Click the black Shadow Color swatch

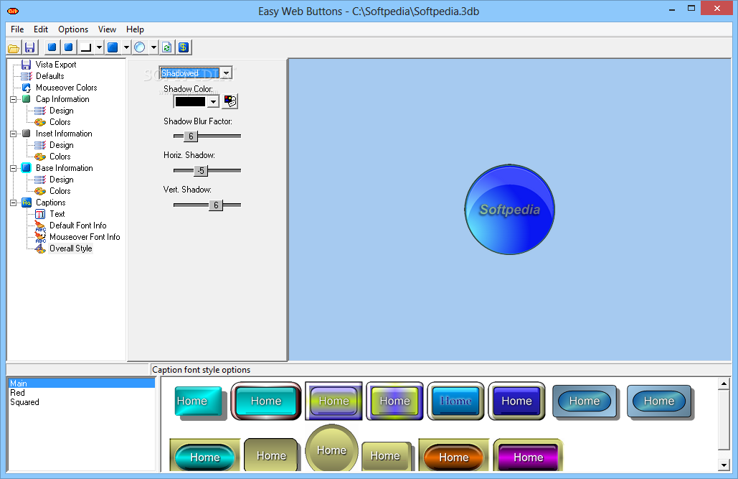coord(191,101)
